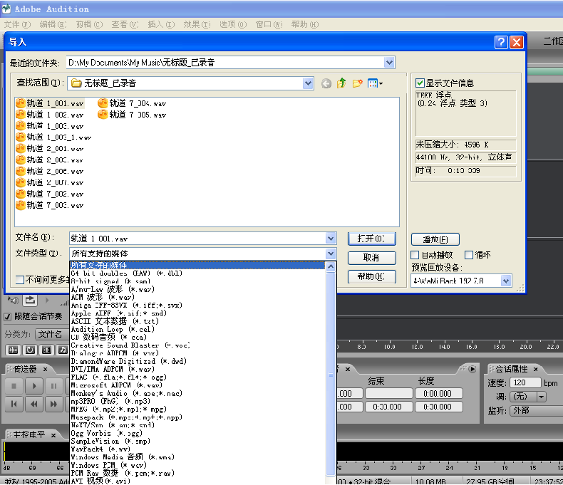
Task: Expand the 查找范围 folder dropdown
Action: pyautogui.click(x=308, y=83)
